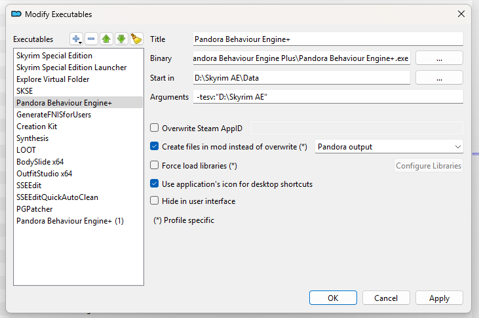Screen dimensions: 479x318
Task: Toggle Use application's icon for desktop shortcuts
Action: coord(154,184)
